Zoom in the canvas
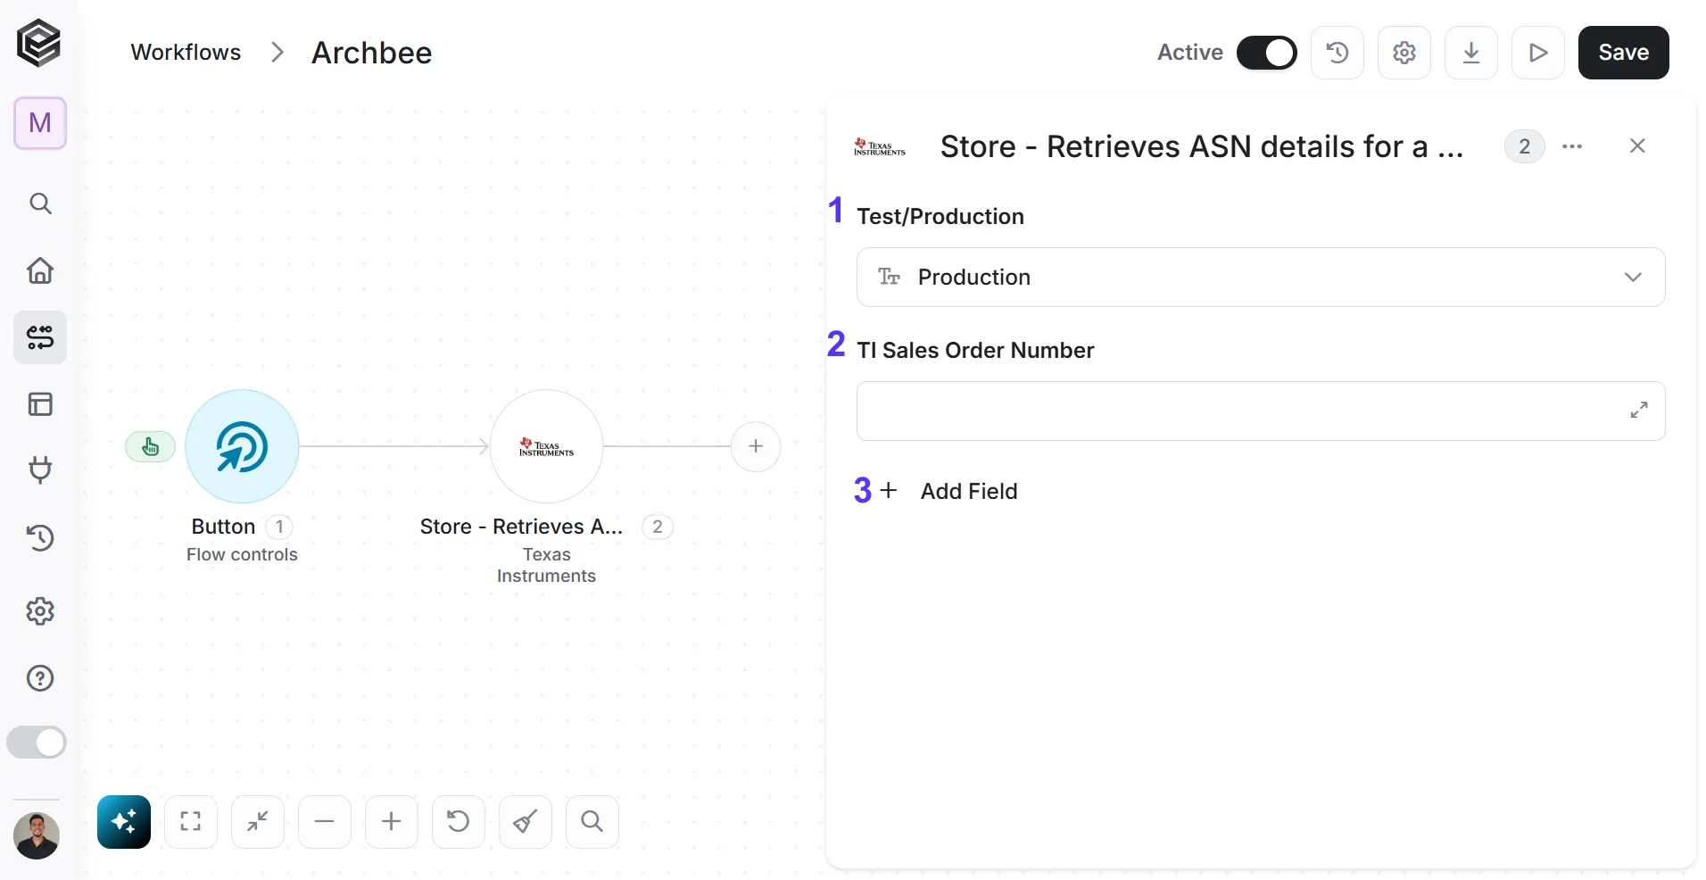Viewport: 1706px width, 880px height. [x=392, y=822]
